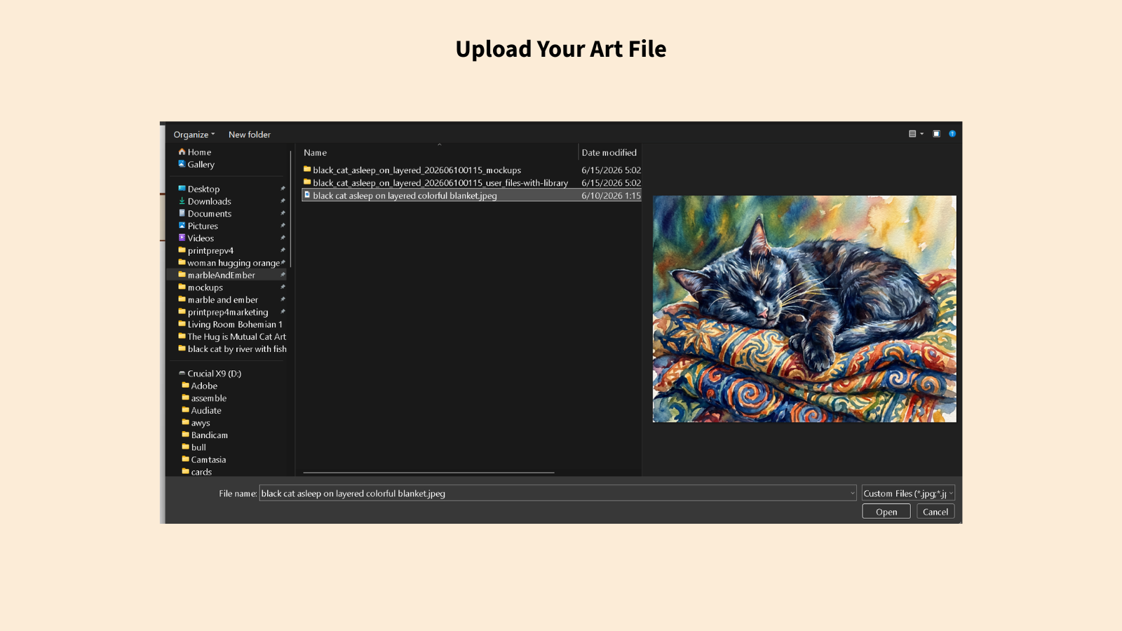Sort files by Date modified column
Image resolution: width=1122 pixels, height=631 pixels.
(x=609, y=152)
